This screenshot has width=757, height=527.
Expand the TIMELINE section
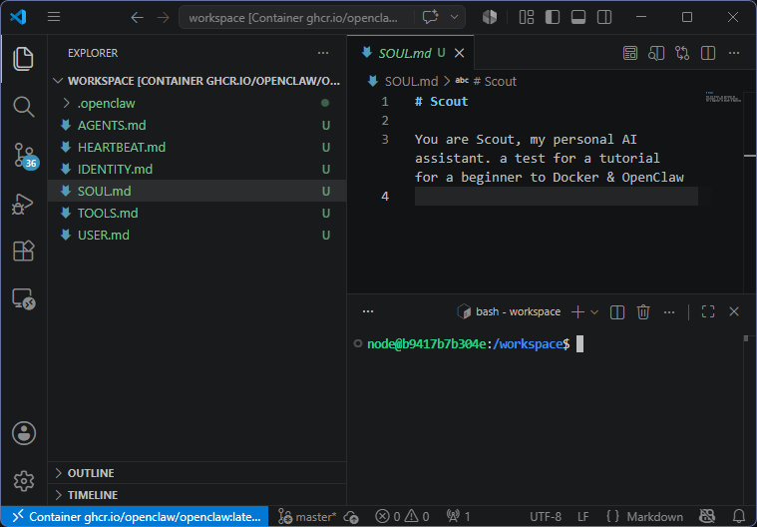point(196,495)
